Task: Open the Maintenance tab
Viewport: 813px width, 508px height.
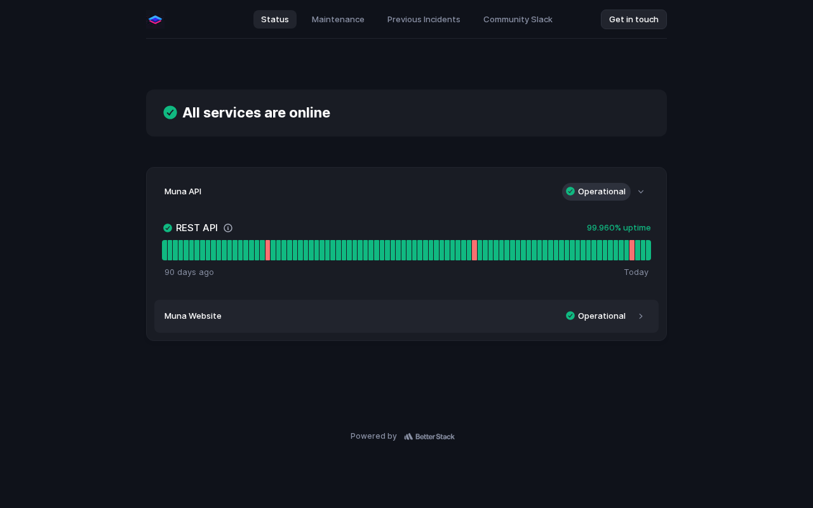Action: click(338, 20)
